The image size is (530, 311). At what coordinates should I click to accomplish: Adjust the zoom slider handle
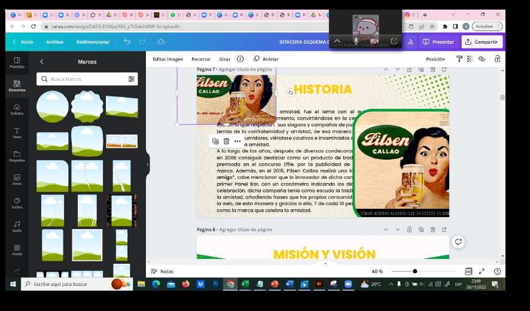pos(415,271)
